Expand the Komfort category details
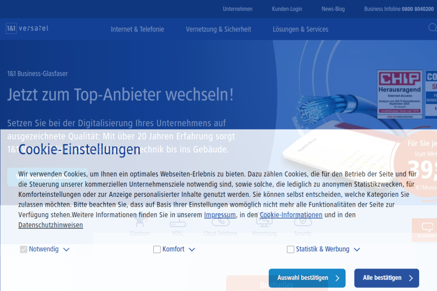Image resolution: width=437 pixels, height=291 pixels. tap(192, 250)
